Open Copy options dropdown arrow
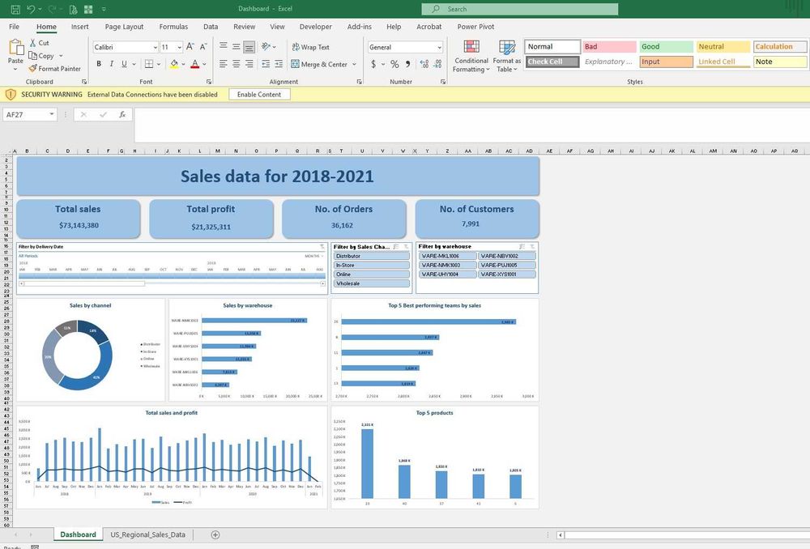 click(61, 56)
